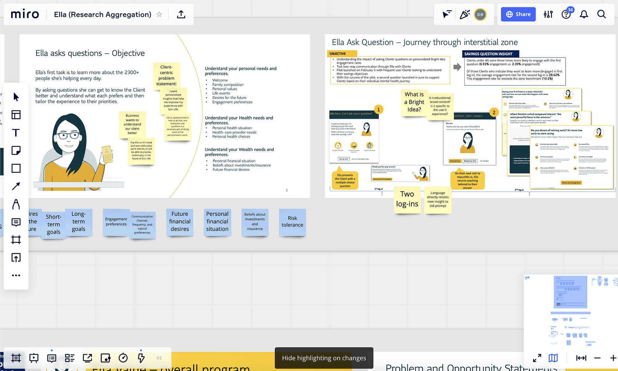Open board settings sliders icon
Viewport: 618px width, 371px height.
(548, 14)
